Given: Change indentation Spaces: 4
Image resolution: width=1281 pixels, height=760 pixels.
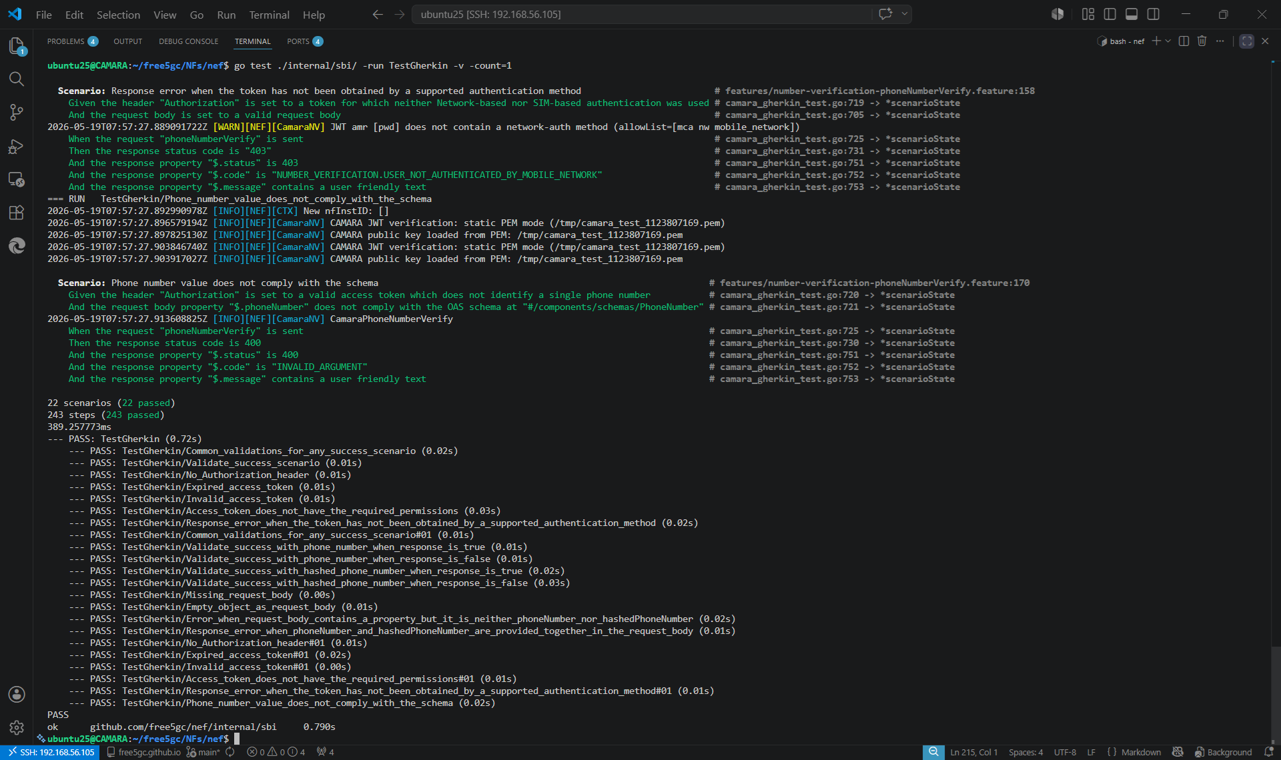Looking at the screenshot, I should coord(1025,752).
